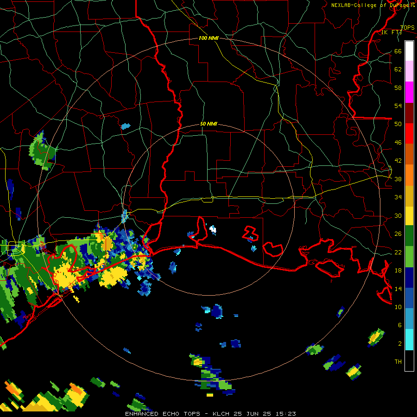Click legend value 6
Viewport: 417px width, 417px height.
[x=399, y=325]
